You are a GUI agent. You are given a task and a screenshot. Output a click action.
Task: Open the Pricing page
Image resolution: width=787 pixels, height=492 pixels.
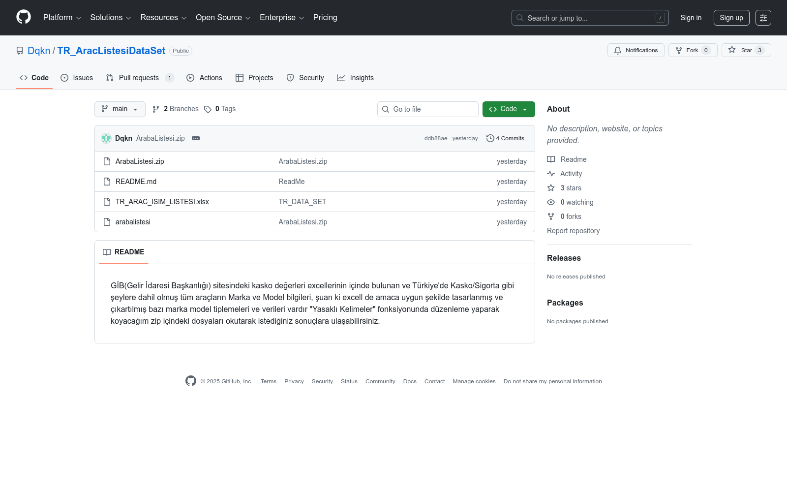325,18
